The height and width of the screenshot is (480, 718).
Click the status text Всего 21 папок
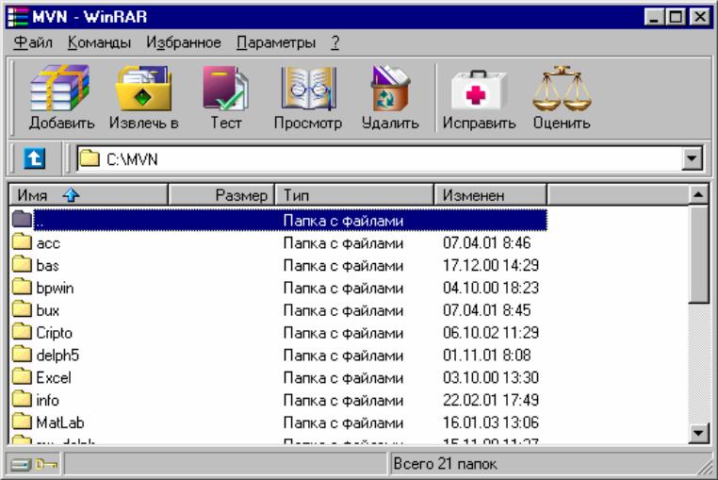click(445, 464)
